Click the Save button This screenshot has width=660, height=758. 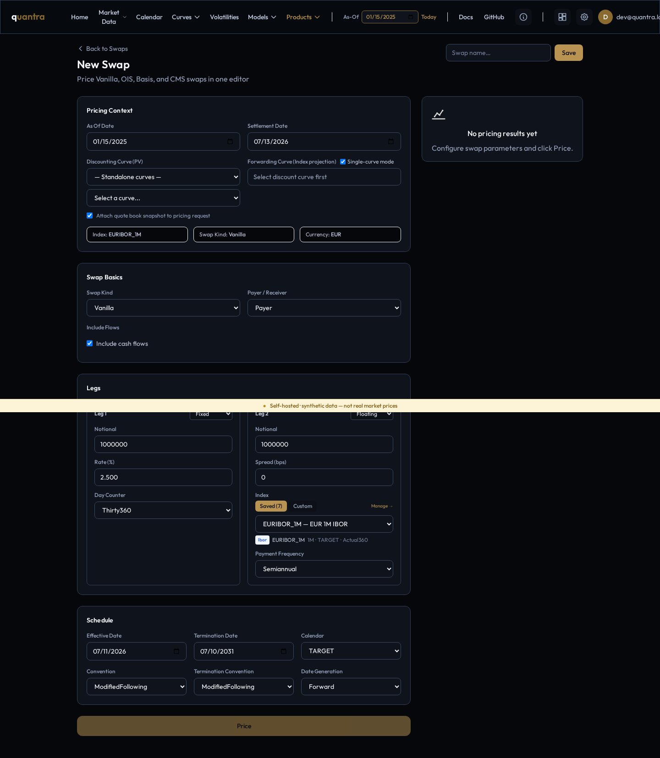tap(569, 53)
